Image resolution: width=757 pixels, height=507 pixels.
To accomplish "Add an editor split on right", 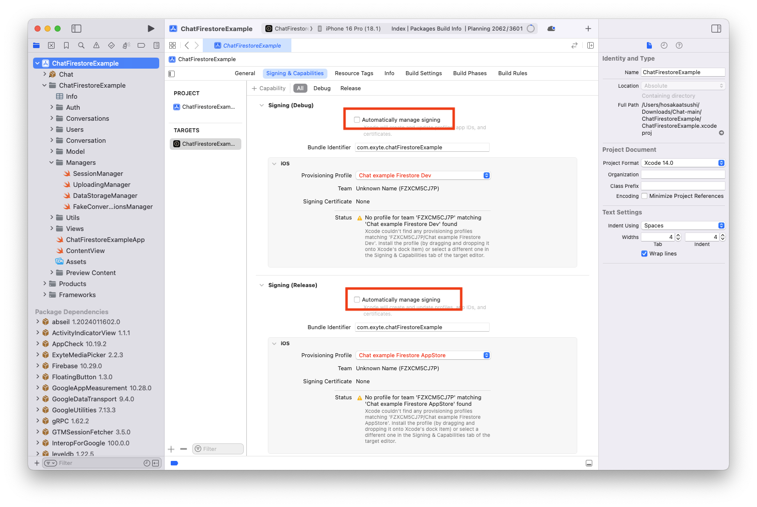I will pyautogui.click(x=590, y=46).
